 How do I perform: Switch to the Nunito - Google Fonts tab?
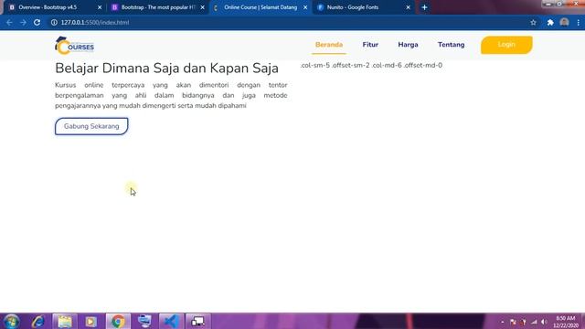click(363, 7)
